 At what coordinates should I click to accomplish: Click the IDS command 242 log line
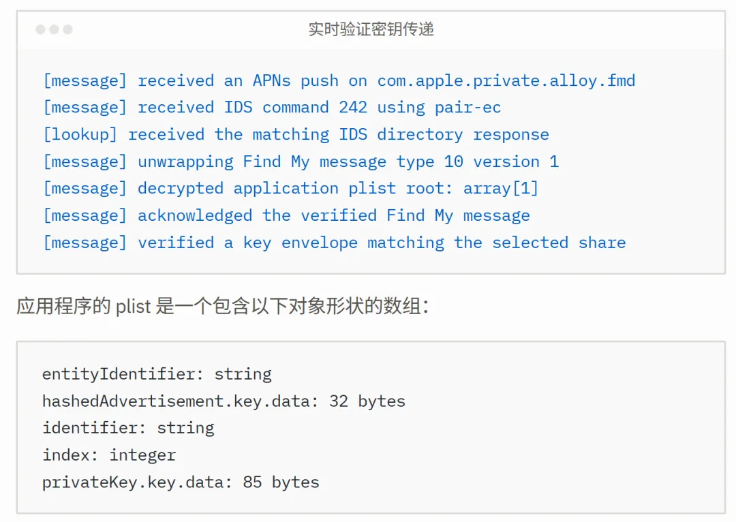pyautogui.click(x=272, y=108)
